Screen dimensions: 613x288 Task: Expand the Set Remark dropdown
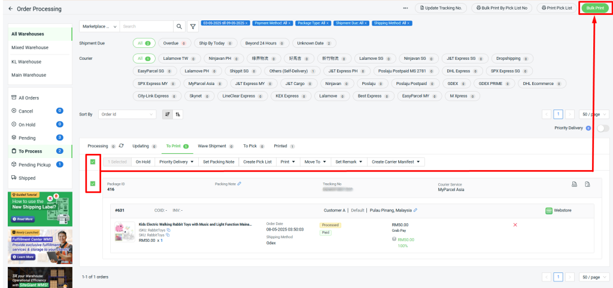point(349,162)
